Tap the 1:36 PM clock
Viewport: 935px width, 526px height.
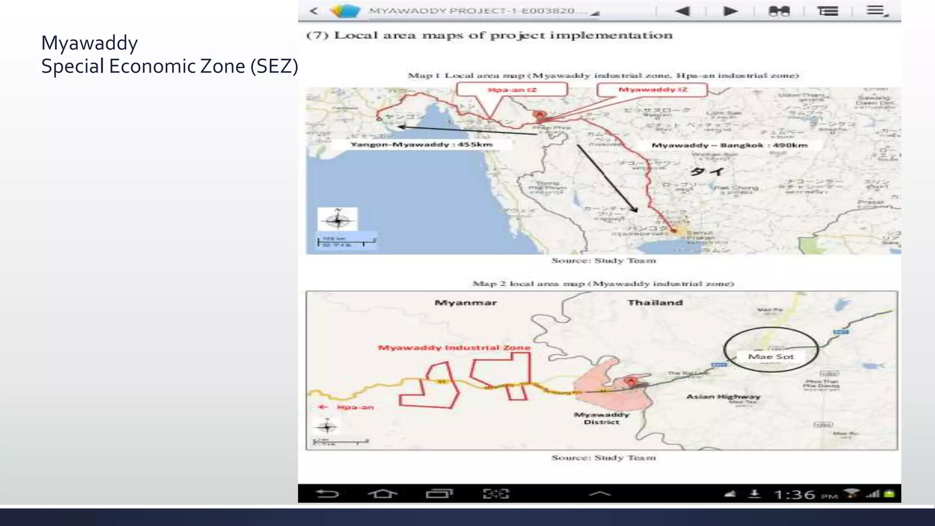click(805, 494)
